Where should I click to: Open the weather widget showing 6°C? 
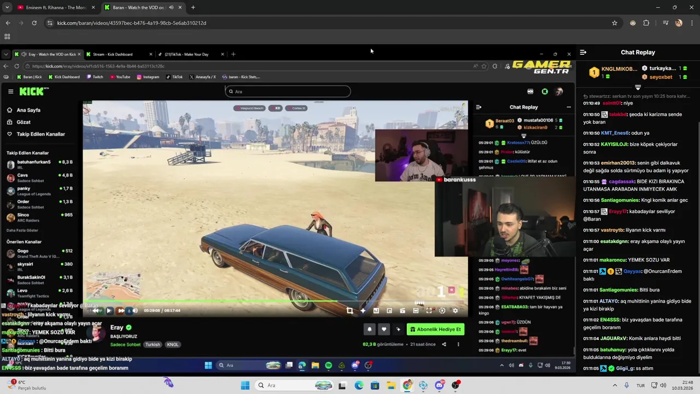pyautogui.click(x=26, y=385)
